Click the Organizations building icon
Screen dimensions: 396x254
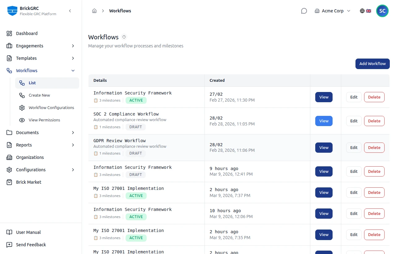[x=9, y=157]
